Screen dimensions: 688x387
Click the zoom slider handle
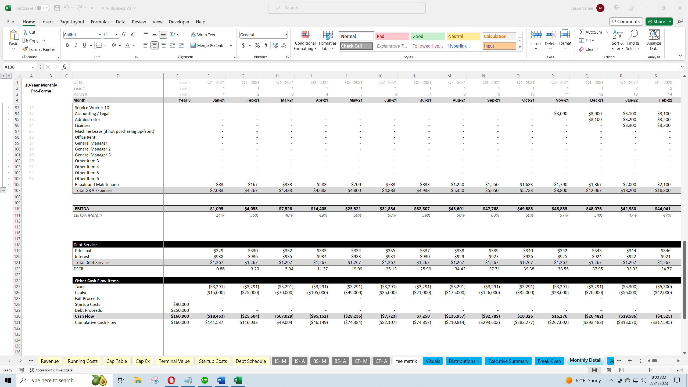click(x=650, y=370)
